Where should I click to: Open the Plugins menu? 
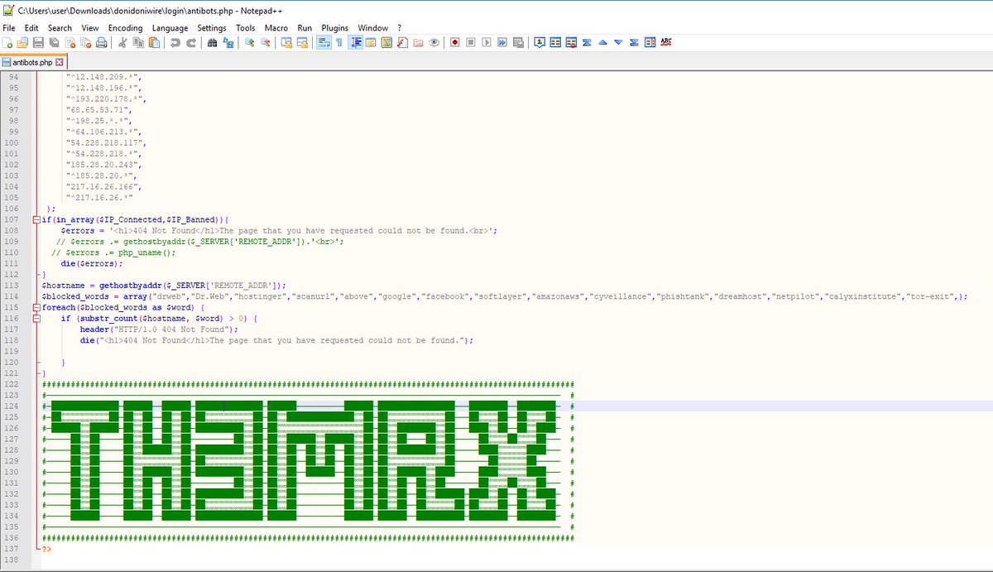coord(335,27)
